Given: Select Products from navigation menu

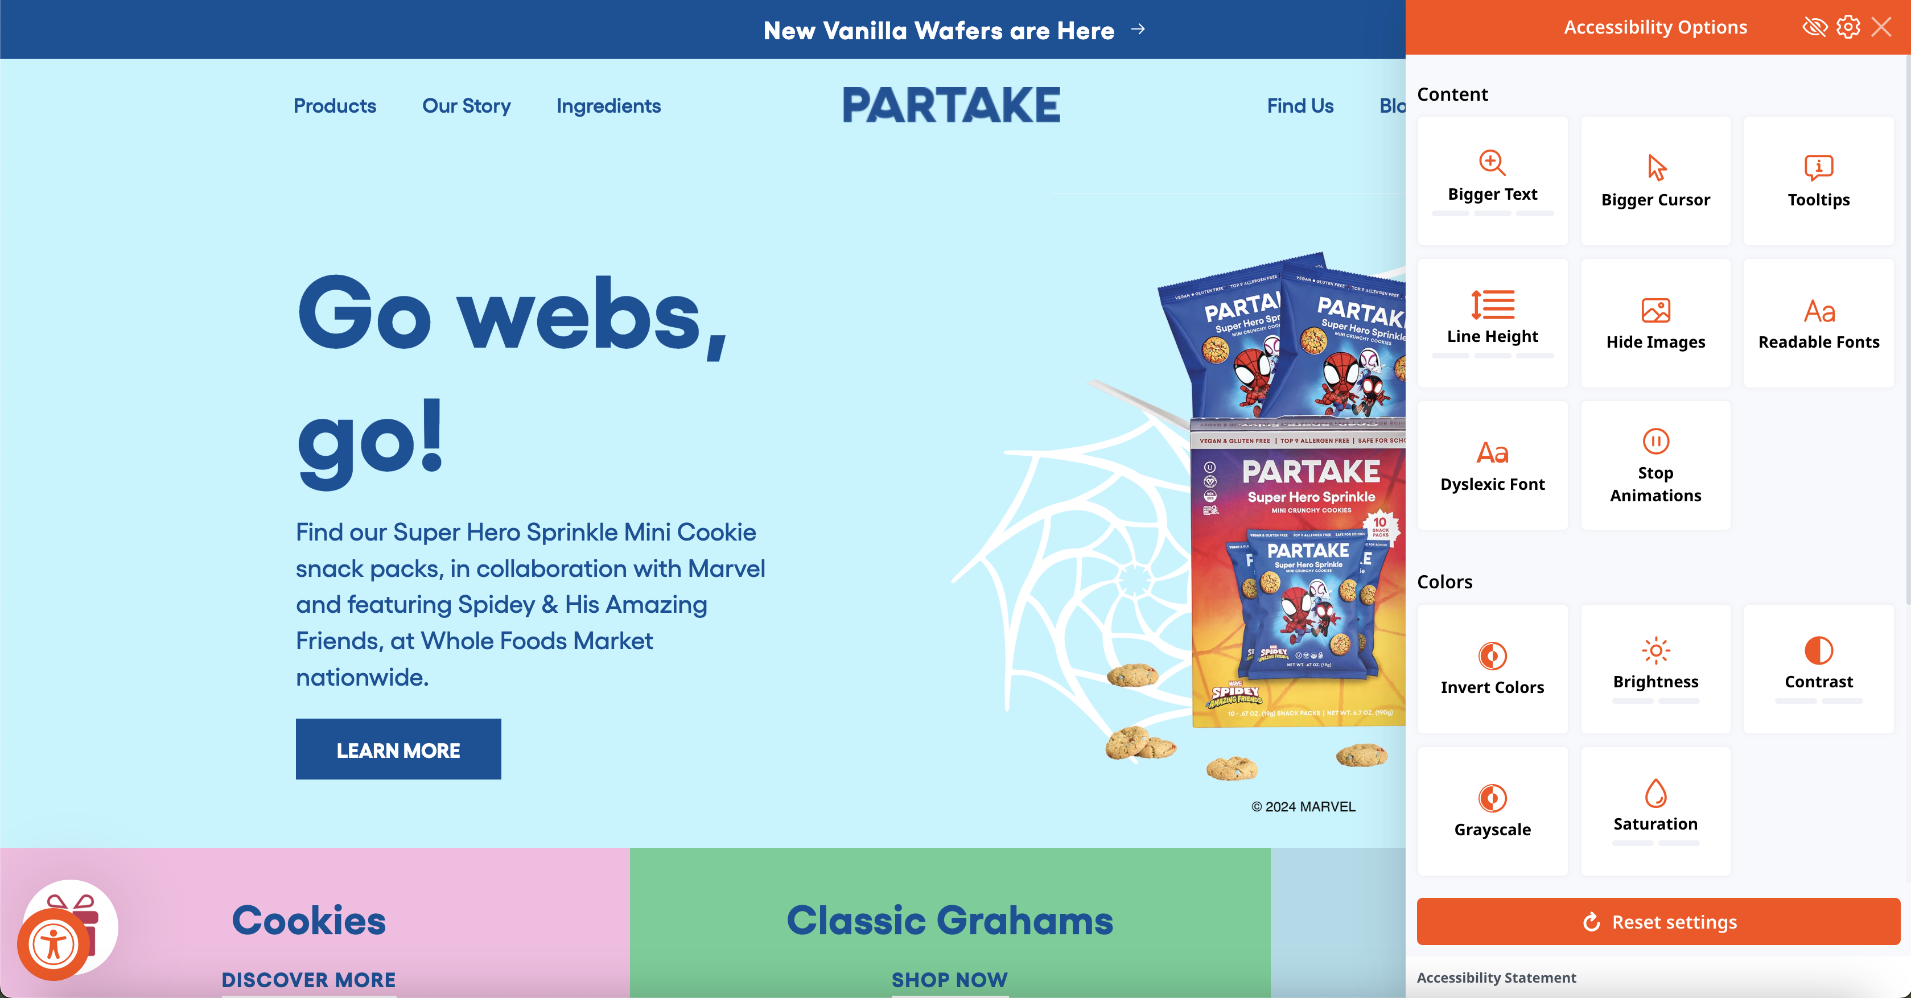Looking at the screenshot, I should (x=333, y=105).
